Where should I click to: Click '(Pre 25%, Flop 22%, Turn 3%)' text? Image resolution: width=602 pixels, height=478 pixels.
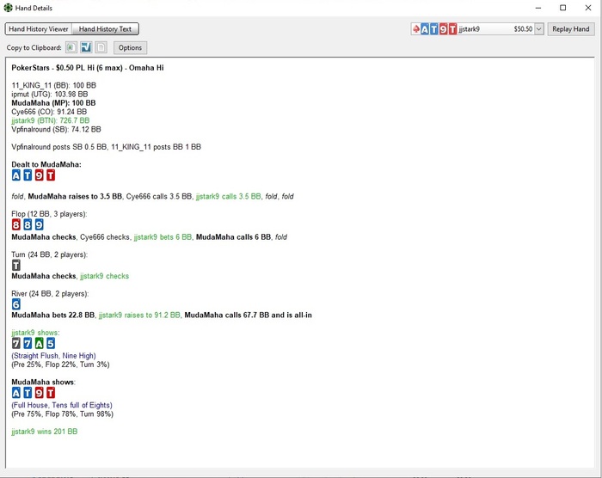(x=60, y=365)
